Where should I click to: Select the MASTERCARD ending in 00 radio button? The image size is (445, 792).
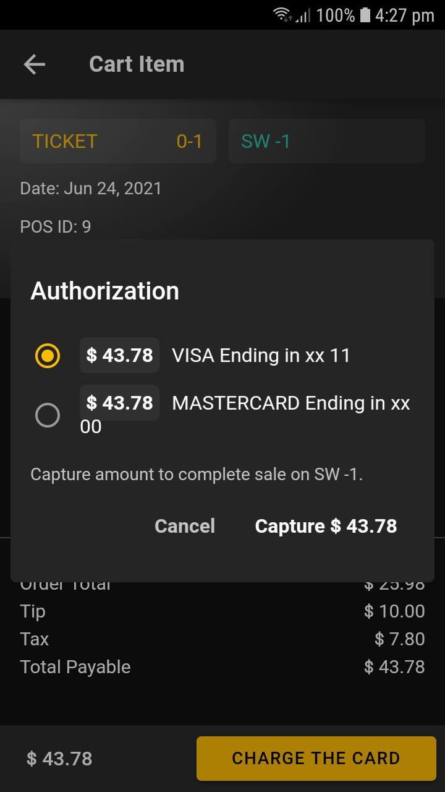pos(48,415)
